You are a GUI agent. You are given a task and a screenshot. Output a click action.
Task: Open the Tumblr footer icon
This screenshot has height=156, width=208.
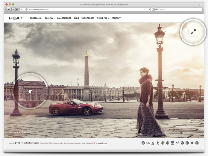click(158, 143)
